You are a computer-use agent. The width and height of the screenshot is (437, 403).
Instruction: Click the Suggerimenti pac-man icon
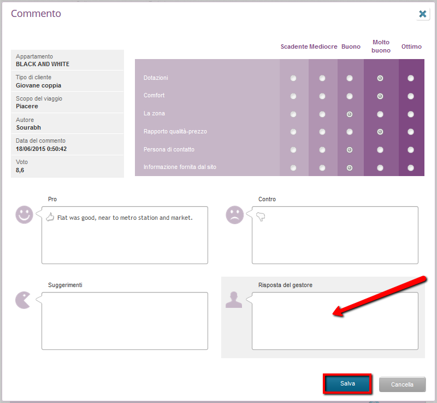[23, 300]
